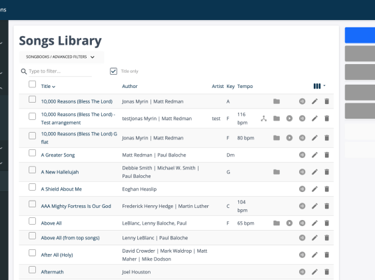Expand Songbooks / Advanced Filters dropdown
The image size is (375, 280).
[x=61, y=57]
